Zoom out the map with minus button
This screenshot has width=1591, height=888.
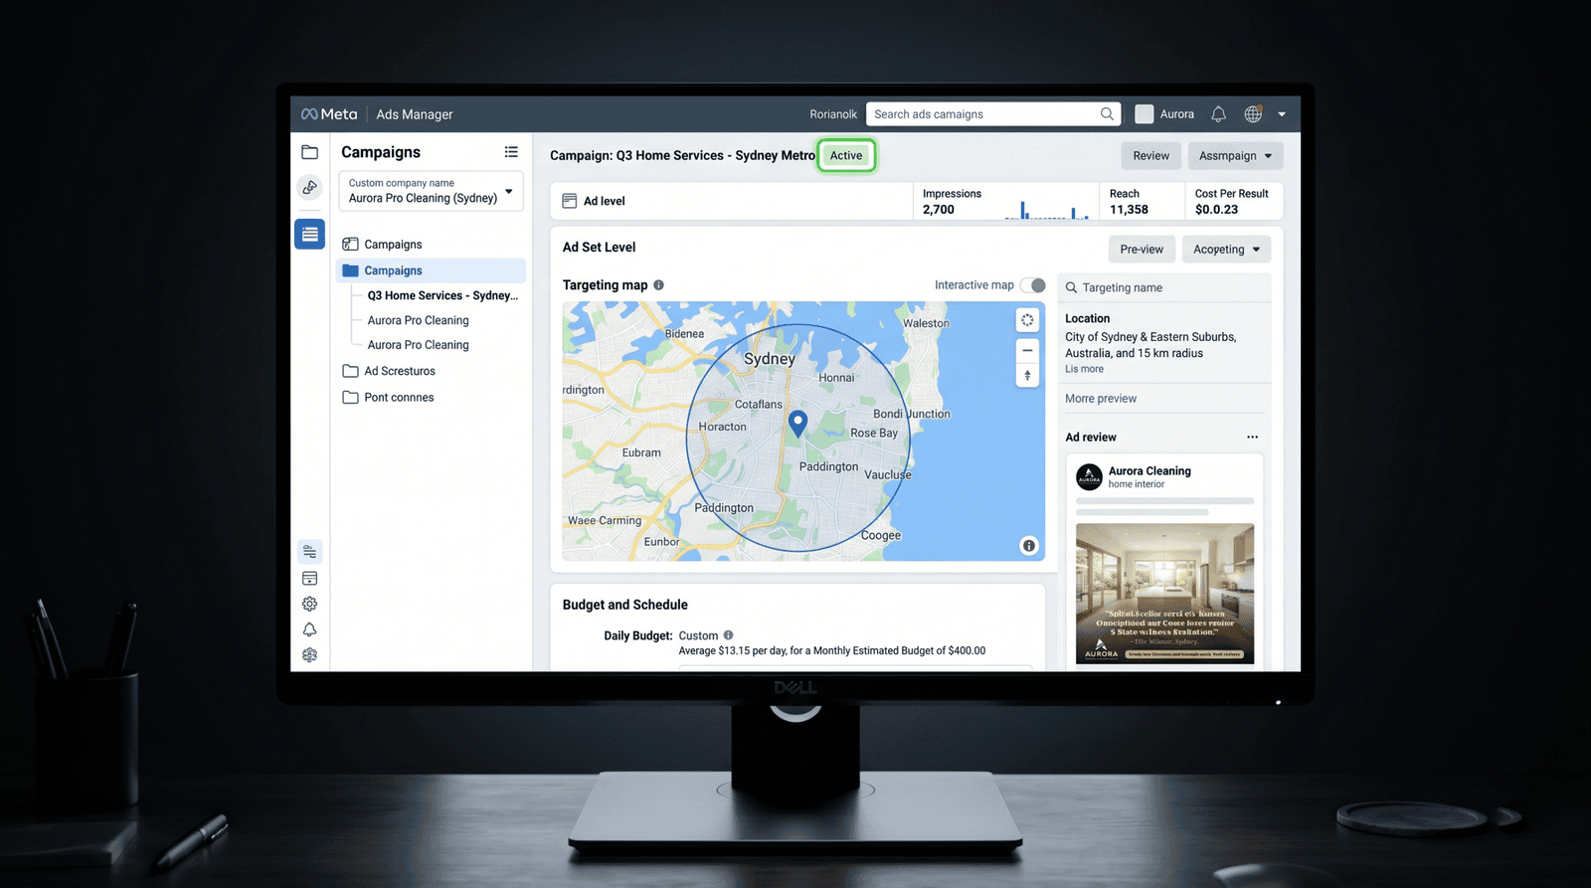(x=1027, y=350)
